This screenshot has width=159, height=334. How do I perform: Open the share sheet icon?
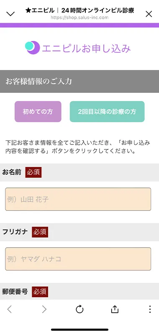click(x=115, y=309)
